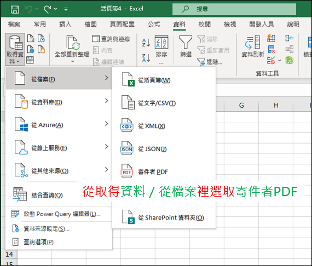This screenshot has width=312, height=266.
Task: Launch 啟動 Power Query 編輯器(L)...
Action: click(59, 214)
